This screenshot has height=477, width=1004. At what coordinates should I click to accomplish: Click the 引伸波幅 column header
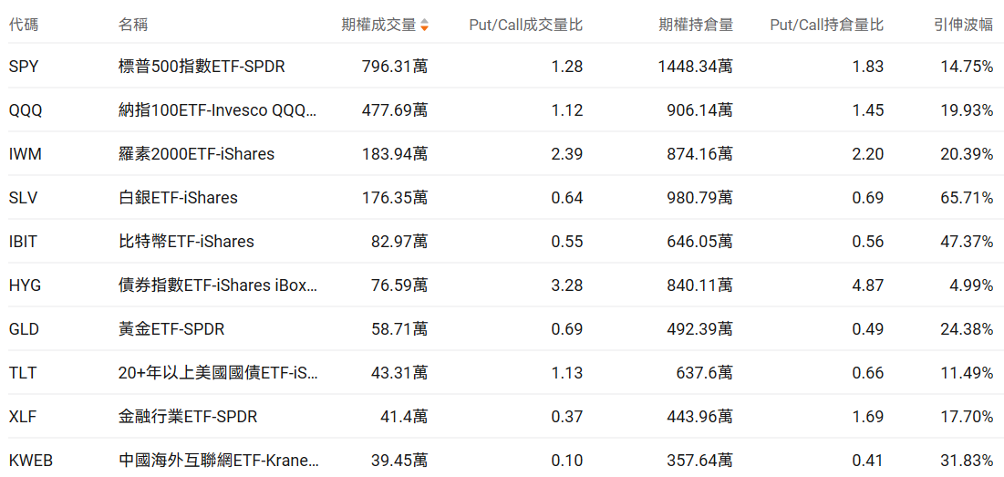963,25
